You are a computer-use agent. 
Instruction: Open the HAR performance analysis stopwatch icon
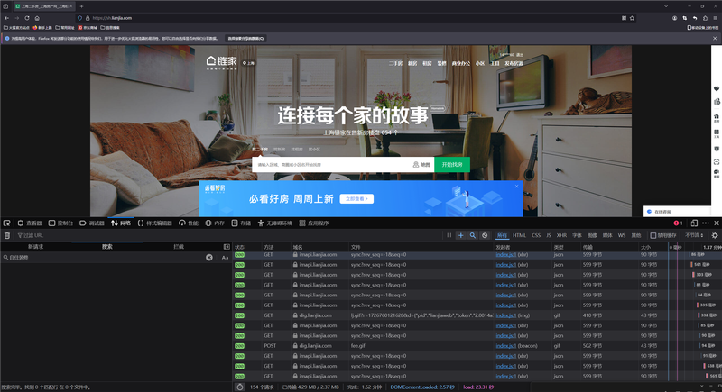click(x=240, y=387)
